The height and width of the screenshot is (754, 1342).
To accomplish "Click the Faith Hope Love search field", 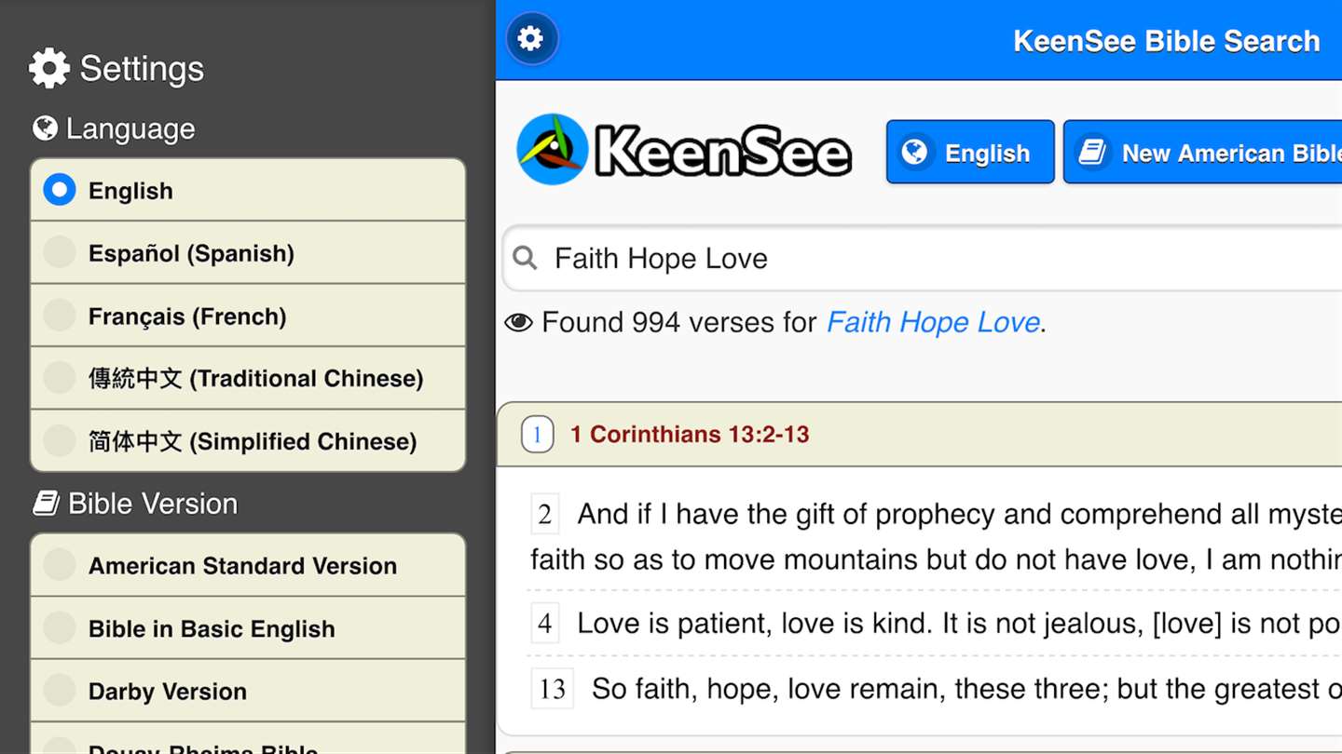I will coord(932,258).
